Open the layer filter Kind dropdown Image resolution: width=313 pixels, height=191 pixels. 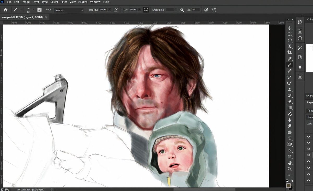click(x=310, y=111)
